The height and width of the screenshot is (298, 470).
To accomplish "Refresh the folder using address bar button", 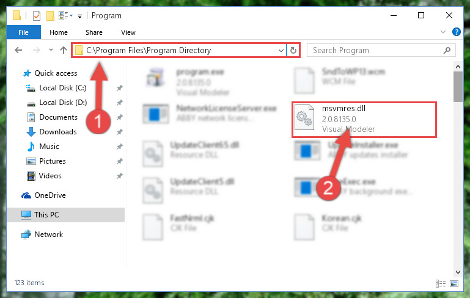I will tap(293, 50).
